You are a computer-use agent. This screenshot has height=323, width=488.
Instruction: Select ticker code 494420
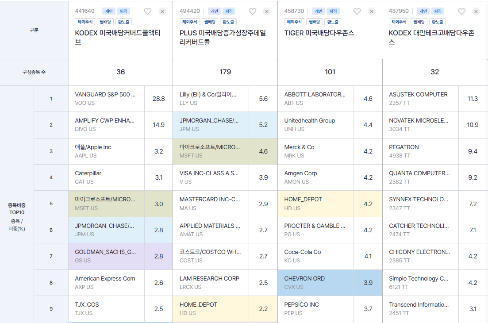(x=189, y=11)
